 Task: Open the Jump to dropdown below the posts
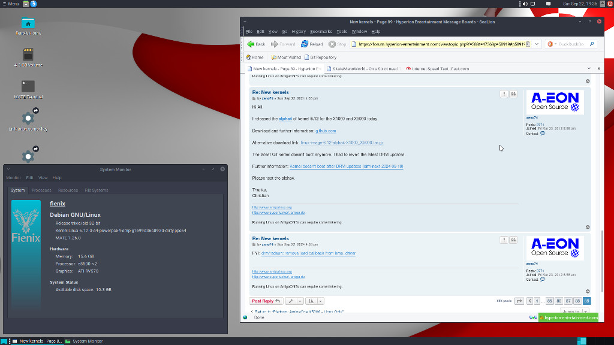[574, 311]
